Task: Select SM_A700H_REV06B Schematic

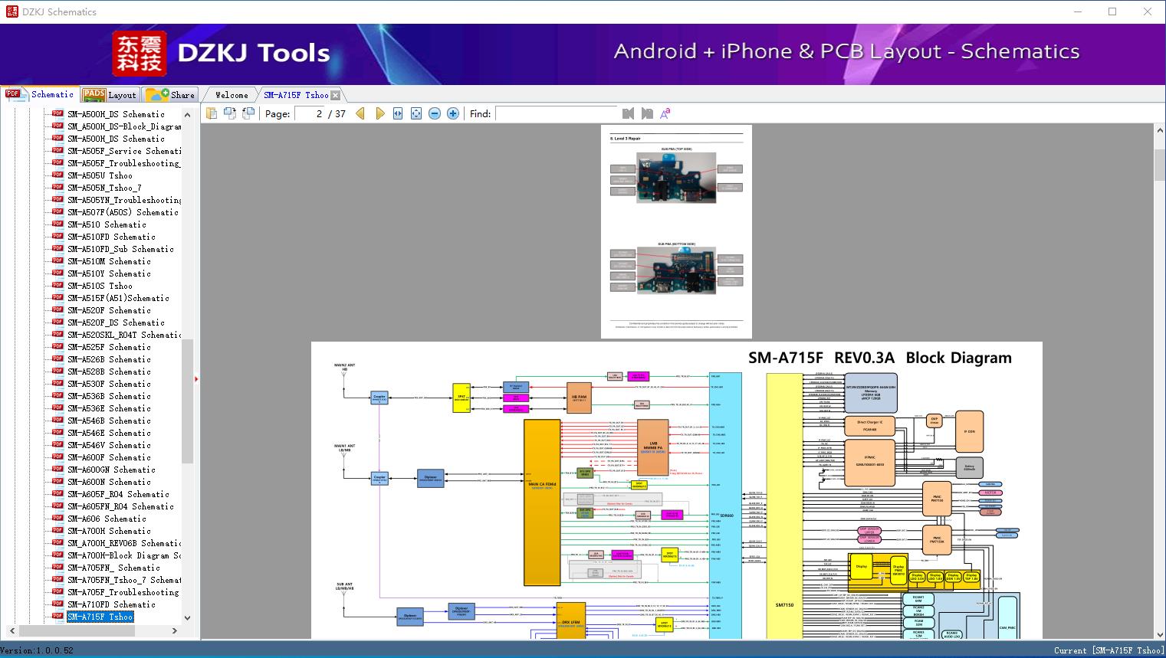Action: tap(124, 543)
